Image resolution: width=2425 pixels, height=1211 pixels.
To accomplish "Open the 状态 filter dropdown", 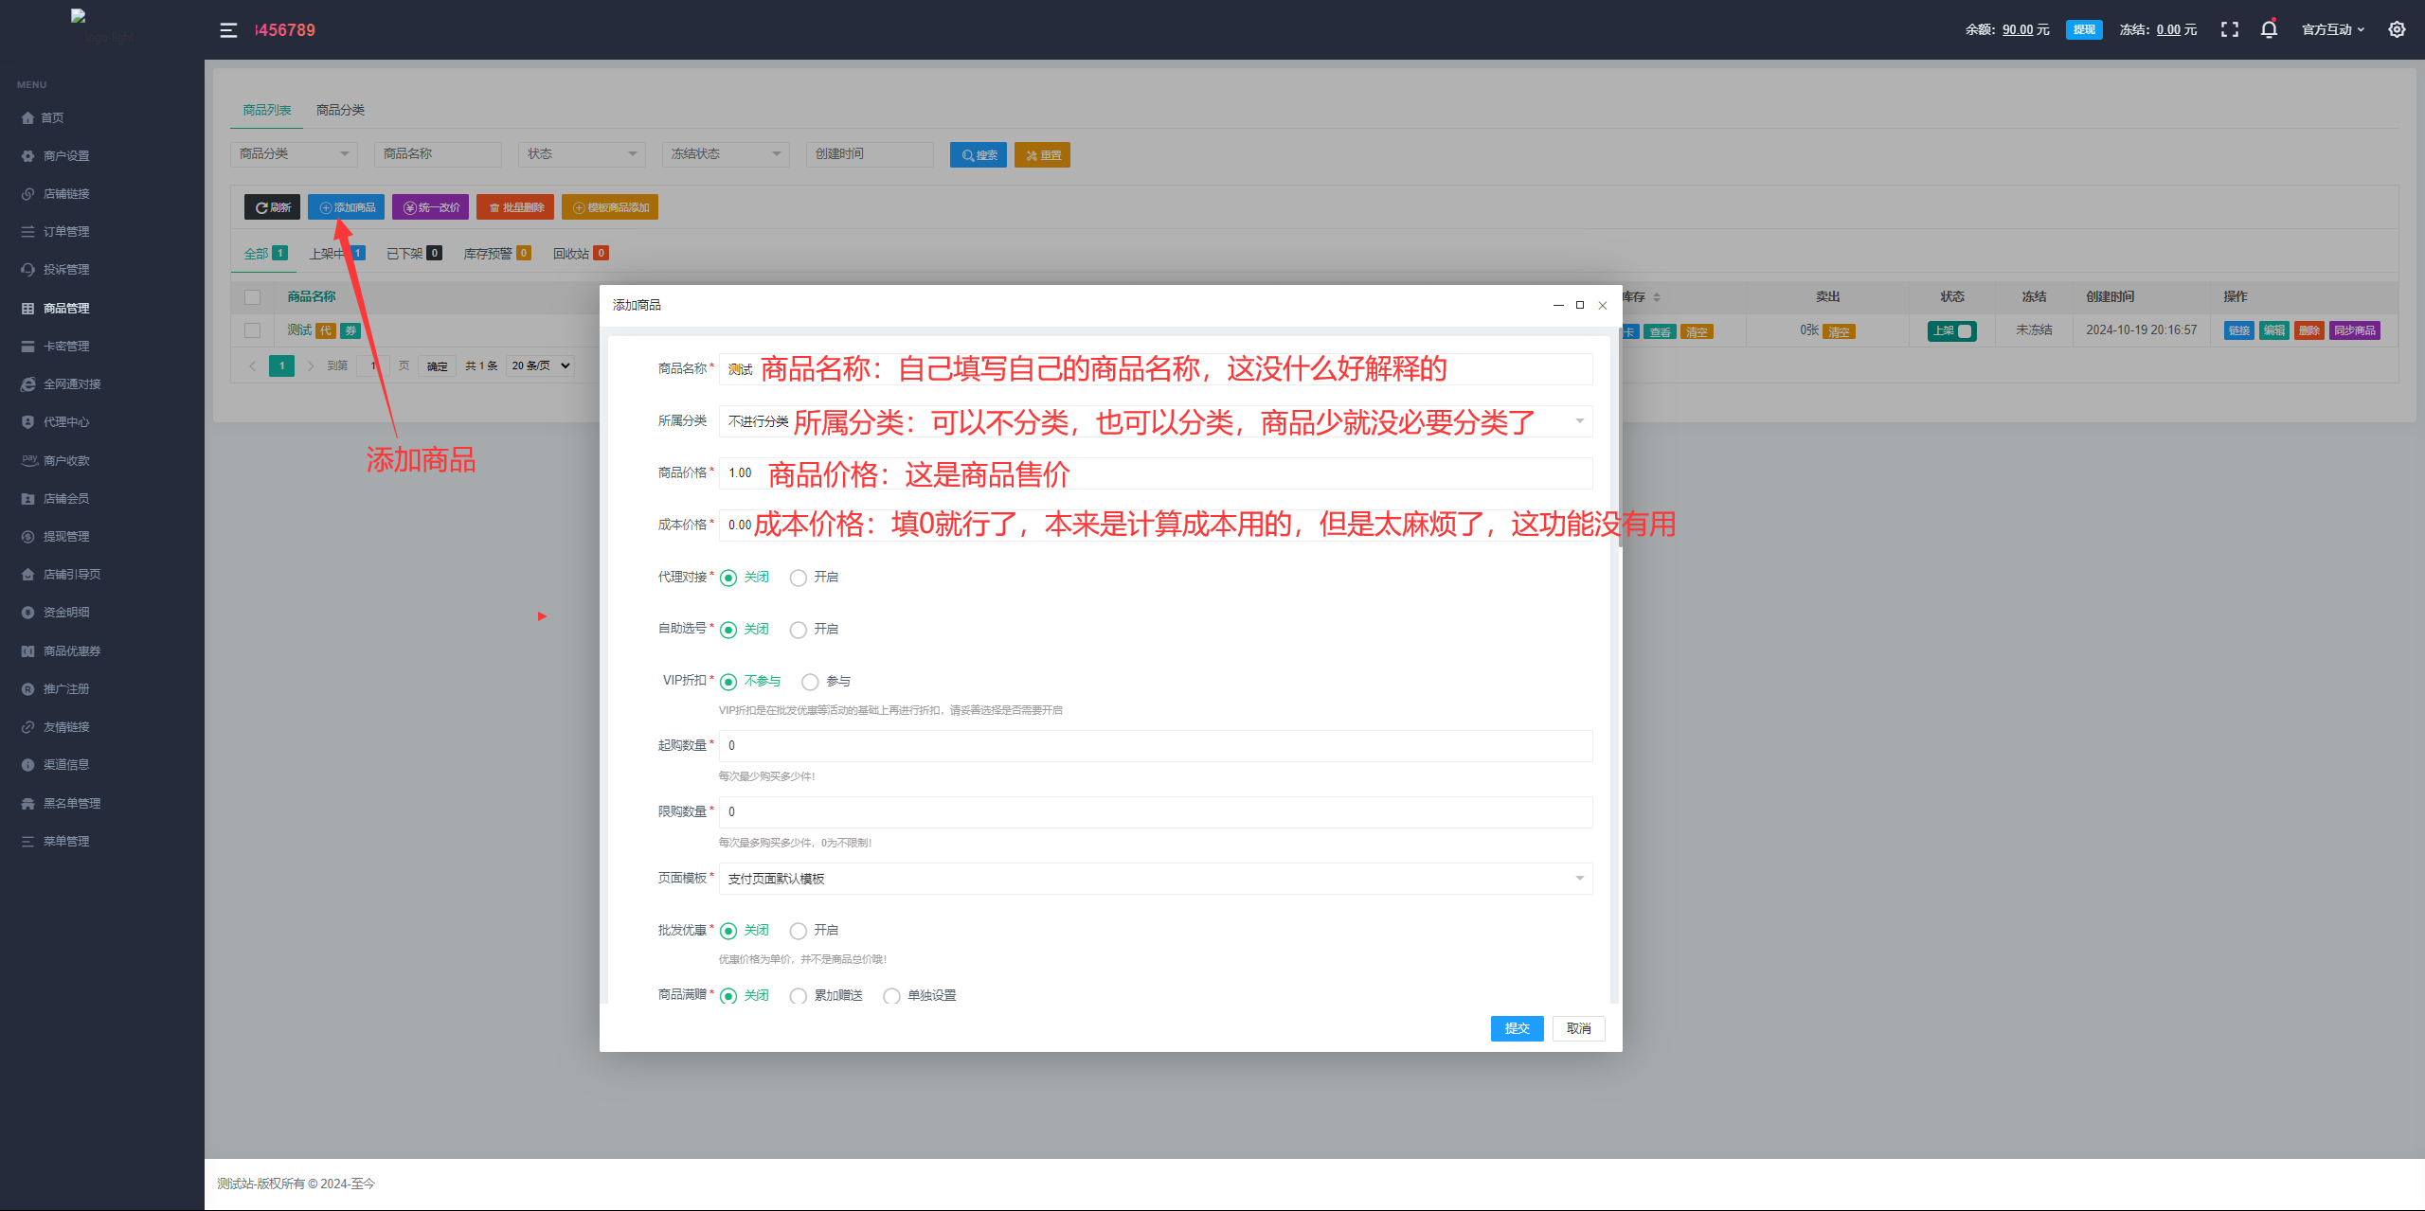I will click(582, 153).
